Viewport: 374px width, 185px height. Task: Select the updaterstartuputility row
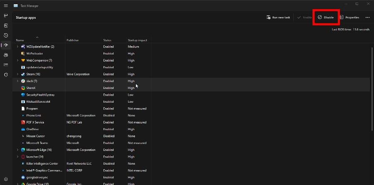point(191,67)
